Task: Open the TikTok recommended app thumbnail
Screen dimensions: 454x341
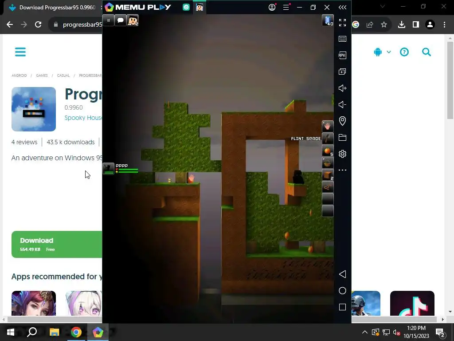Action: (x=412, y=303)
